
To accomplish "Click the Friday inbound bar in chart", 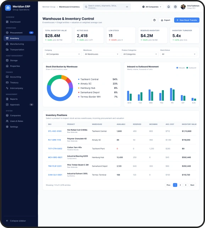I will [171, 94].
